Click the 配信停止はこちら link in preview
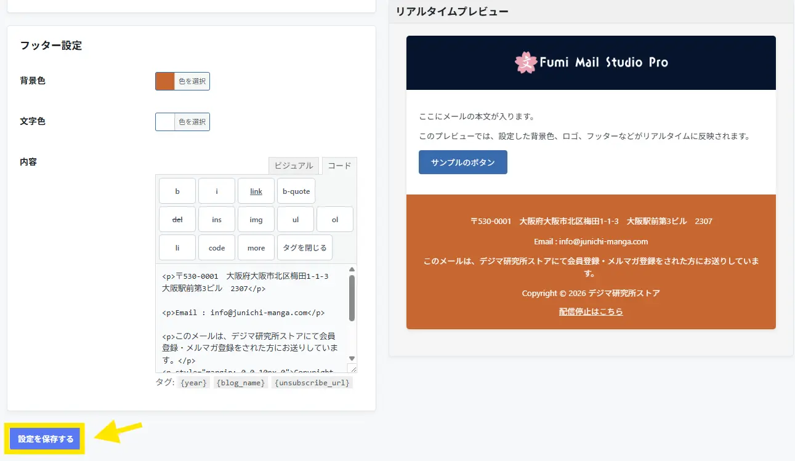This screenshot has width=795, height=461. [x=591, y=312]
